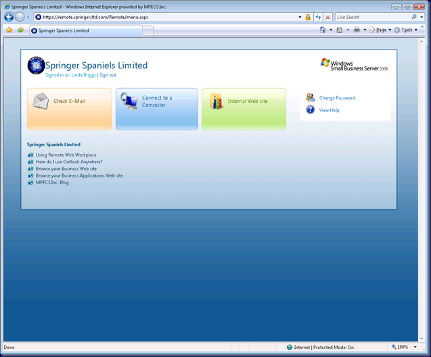Open Browse your Business Applications Web site link

(79, 175)
